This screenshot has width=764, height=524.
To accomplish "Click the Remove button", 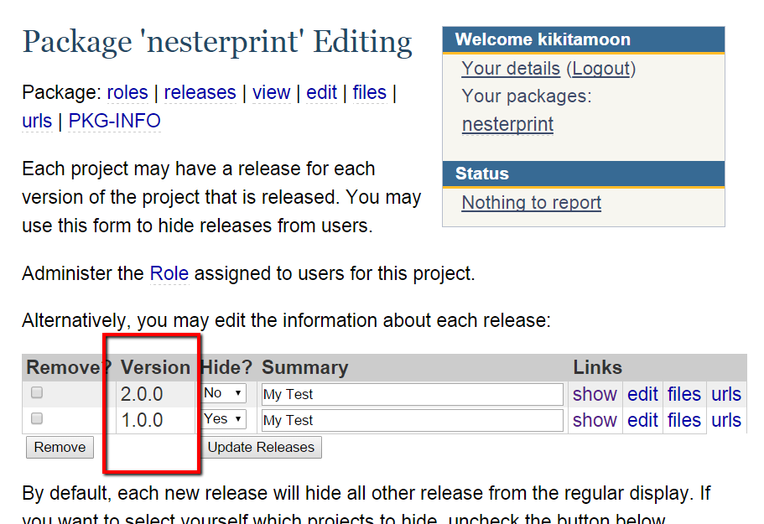I will (60, 447).
